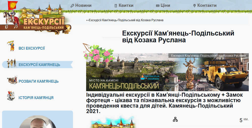
Task: Click the cossack icon next to ВСІ ЕКСКУРСІЇ
Action: coord(11,46)
